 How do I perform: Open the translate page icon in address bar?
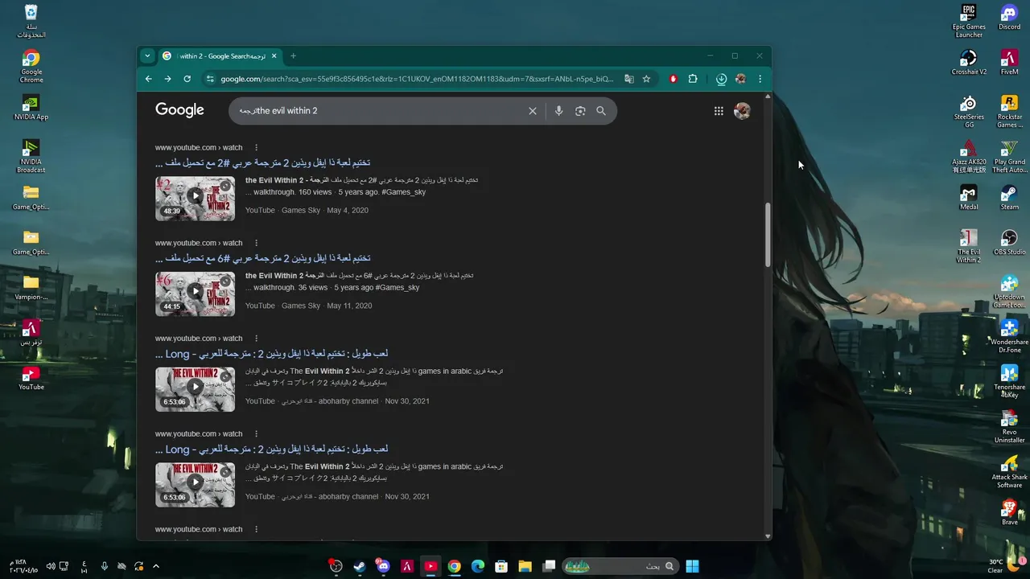tap(628, 79)
